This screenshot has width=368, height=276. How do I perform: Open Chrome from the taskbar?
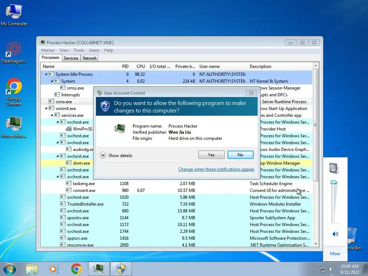click(76, 269)
